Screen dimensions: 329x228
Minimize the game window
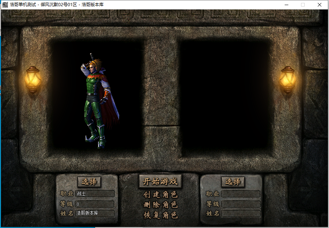tap(287, 5)
